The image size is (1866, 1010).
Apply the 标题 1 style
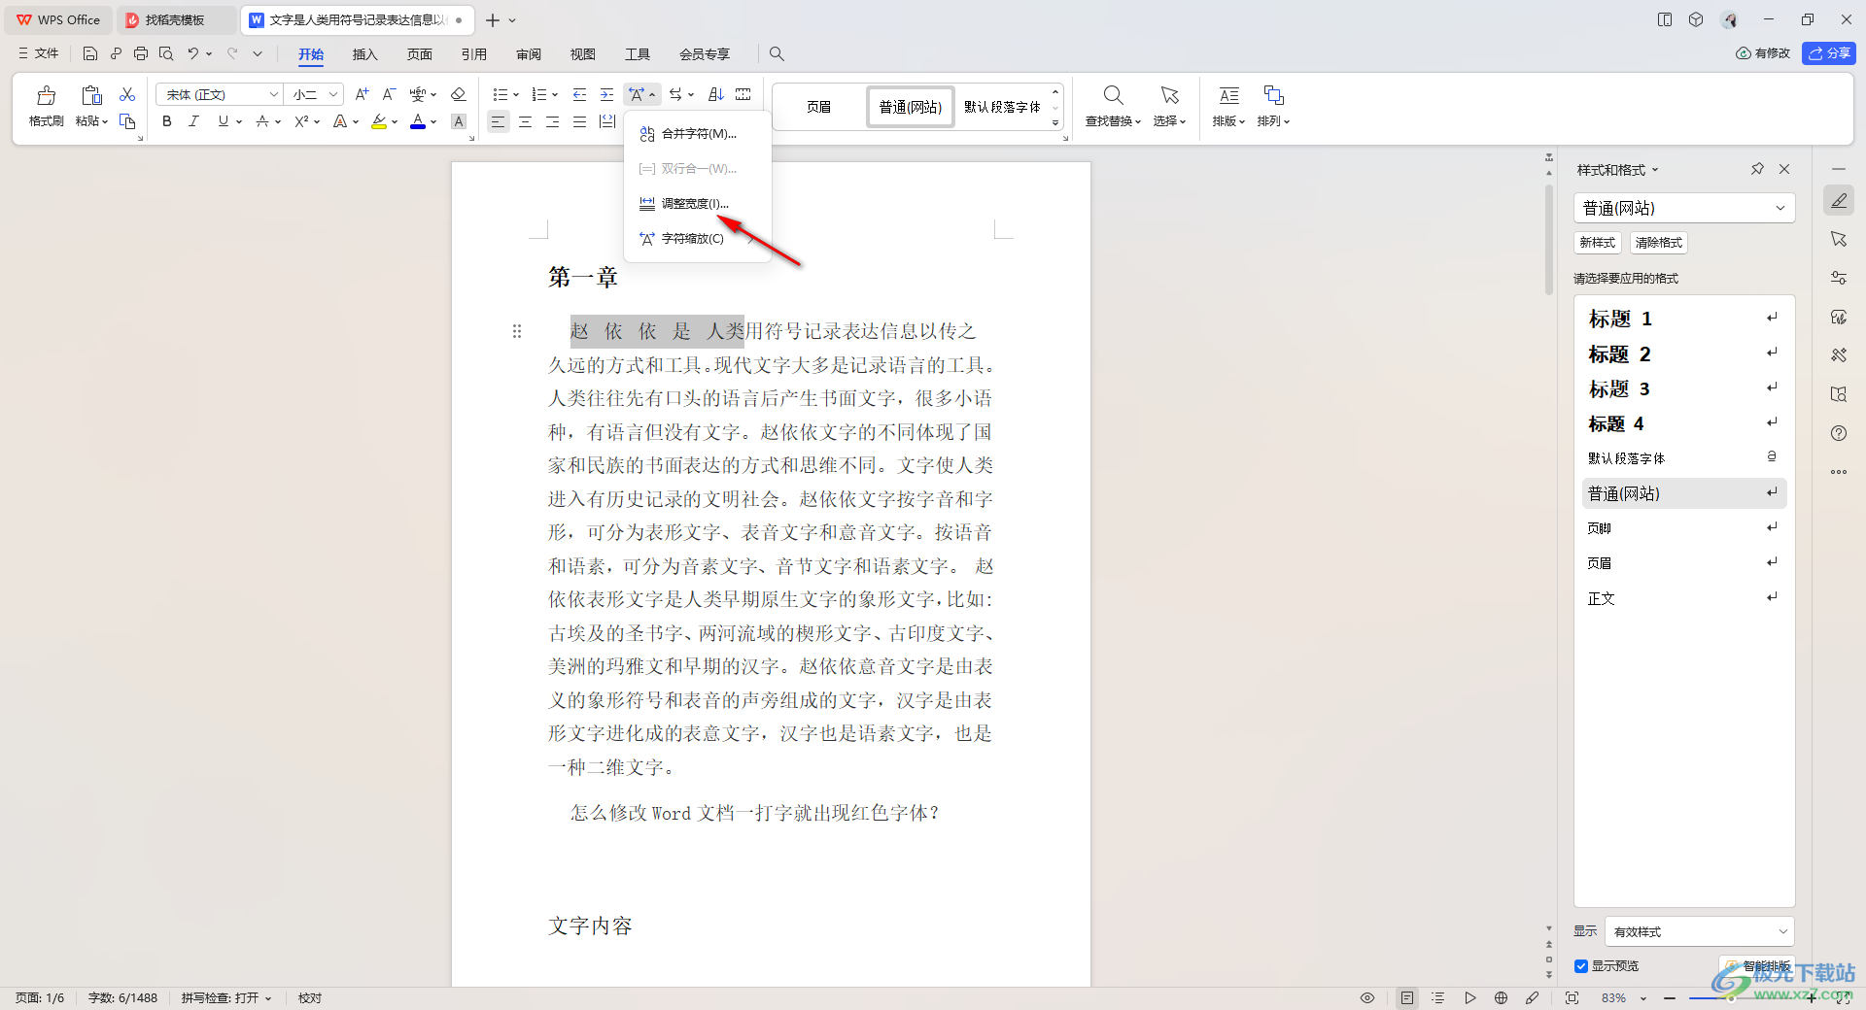pyautogui.click(x=1684, y=319)
